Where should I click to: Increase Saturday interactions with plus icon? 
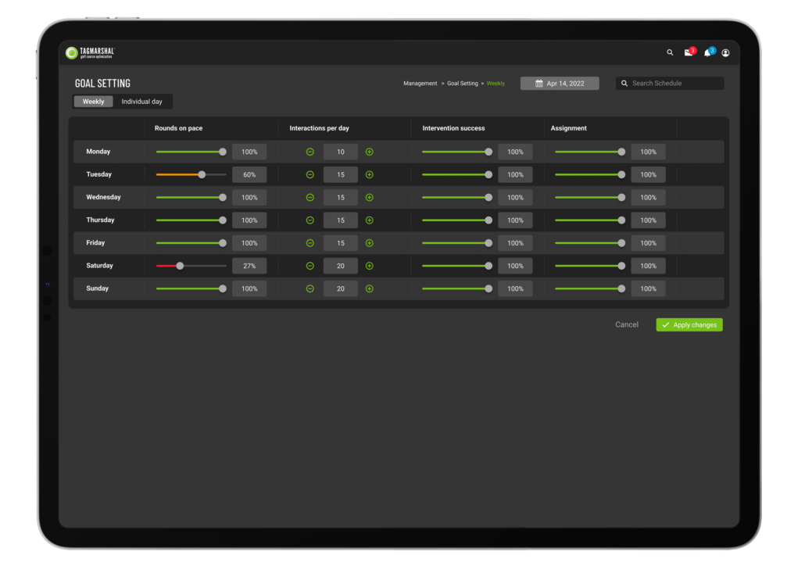[369, 266]
